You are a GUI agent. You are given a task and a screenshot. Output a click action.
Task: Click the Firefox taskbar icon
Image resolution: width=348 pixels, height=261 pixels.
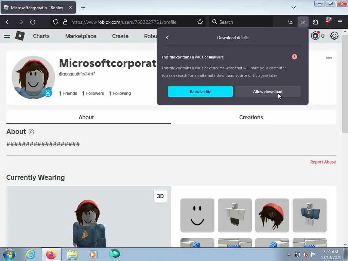coord(51,254)
